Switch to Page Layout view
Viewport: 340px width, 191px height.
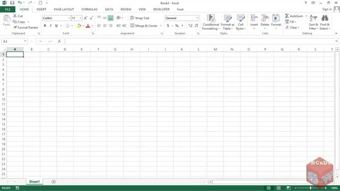[x=278, y=188]
